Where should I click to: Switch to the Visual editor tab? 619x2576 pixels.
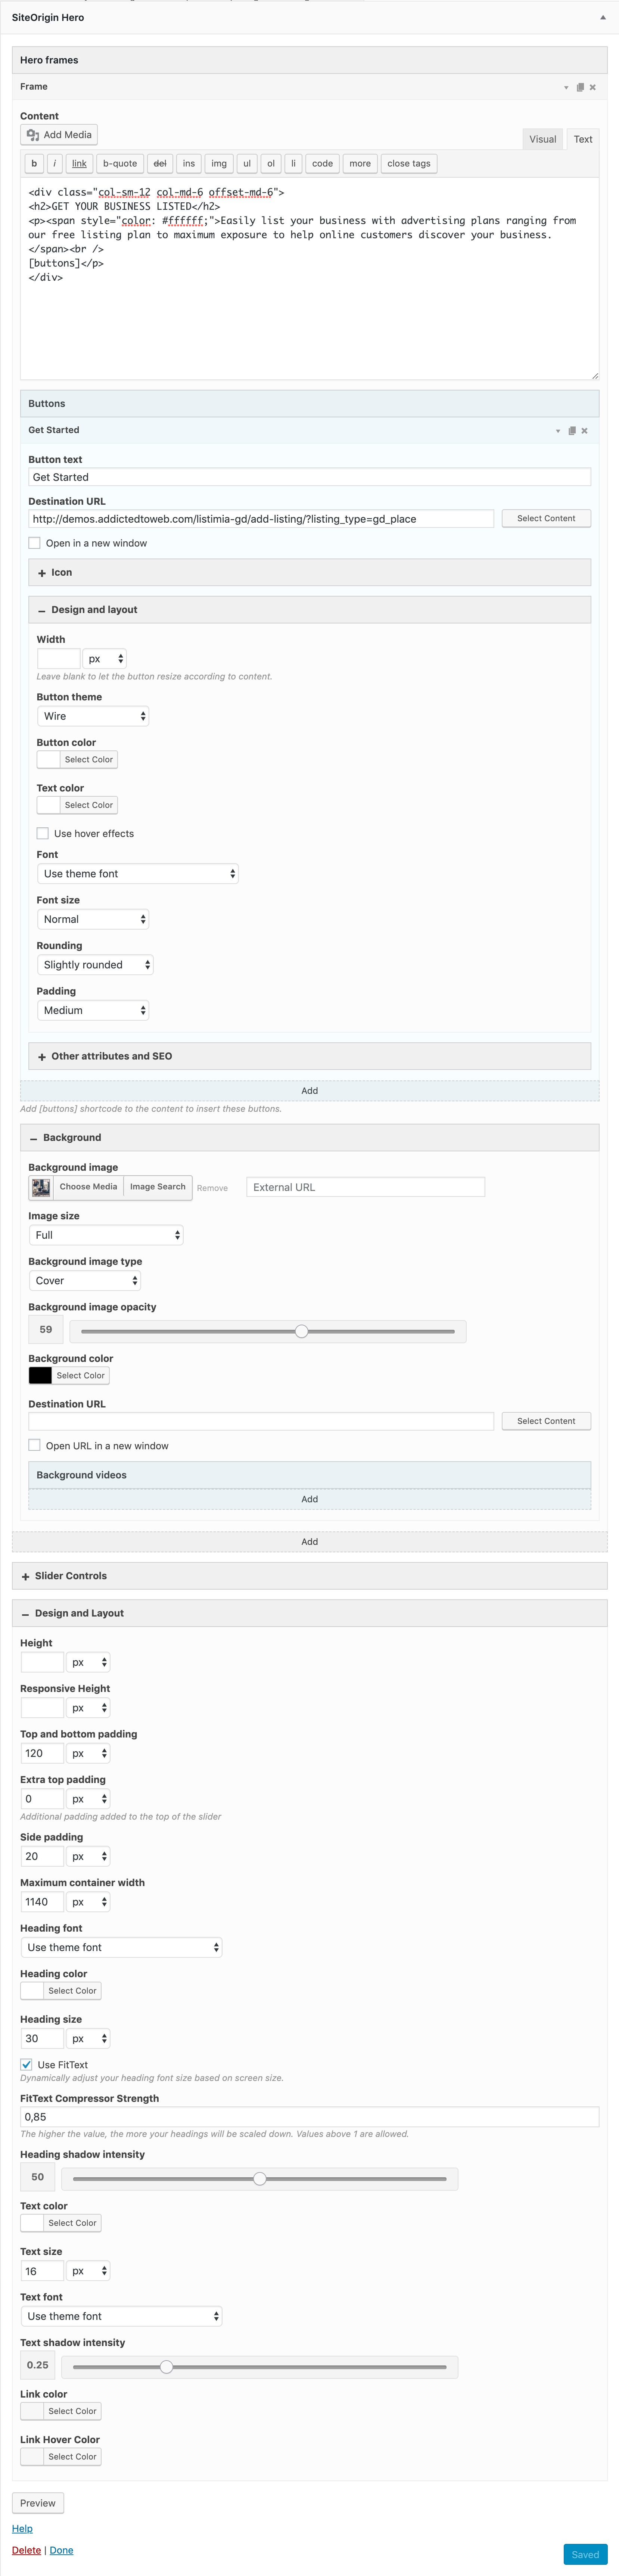[x=543, y=139]
